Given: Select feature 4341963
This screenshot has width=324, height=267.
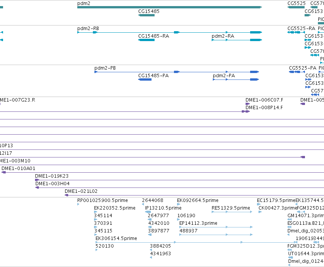Looking at the screenshot, I should coord(160,254).
